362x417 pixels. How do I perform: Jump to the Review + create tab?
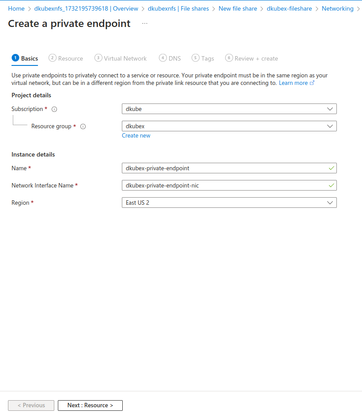252,58
